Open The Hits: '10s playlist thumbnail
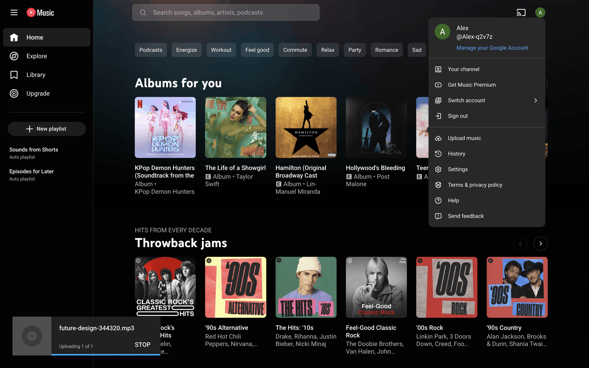Image resolution: width=589 pixels, height=368 pixels. [306, 287]
